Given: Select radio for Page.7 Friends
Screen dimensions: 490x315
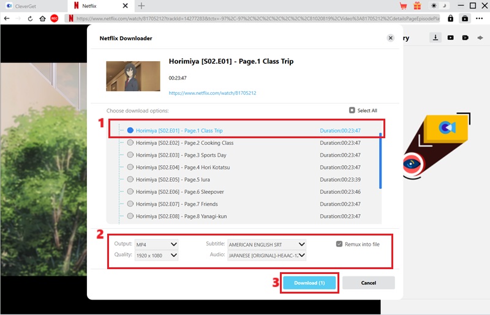Looking at the screenshot, I should pyautogui.click(x=130, y=204).
